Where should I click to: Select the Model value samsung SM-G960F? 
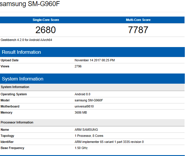(x=89, y=100)
